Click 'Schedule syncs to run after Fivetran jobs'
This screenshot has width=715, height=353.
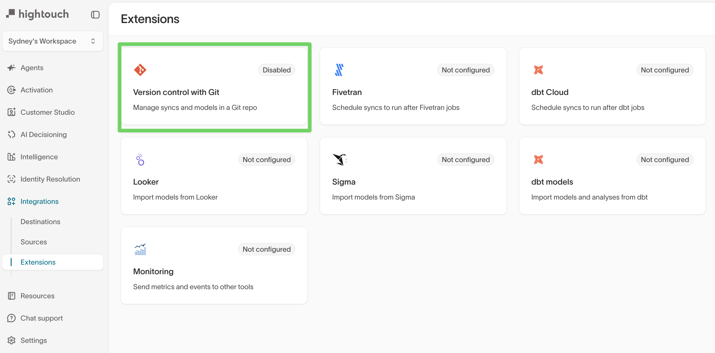coord(396,107)
